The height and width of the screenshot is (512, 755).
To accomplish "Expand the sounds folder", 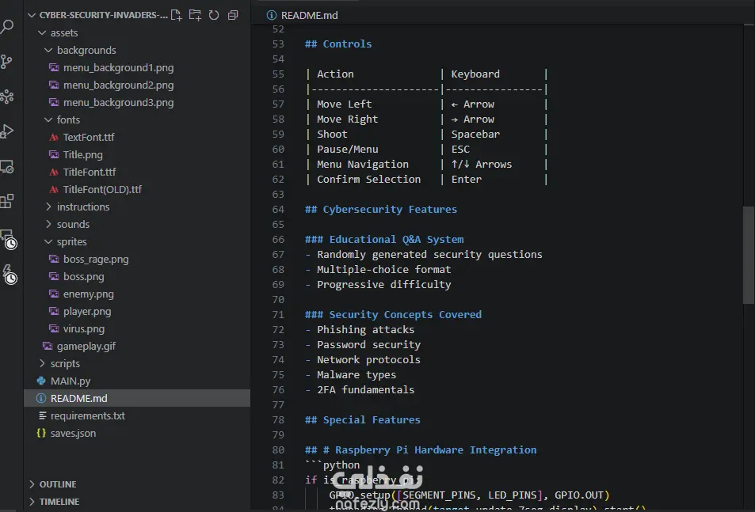I will [48, 224].
